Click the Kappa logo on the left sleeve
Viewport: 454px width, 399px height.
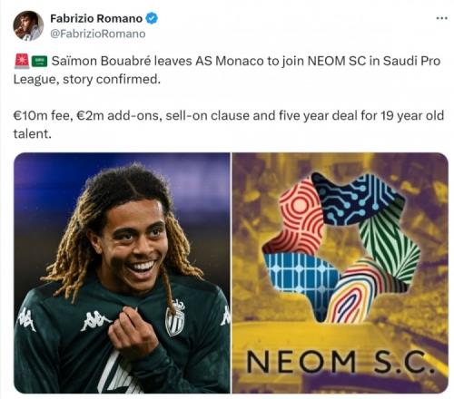coord(26,319)
